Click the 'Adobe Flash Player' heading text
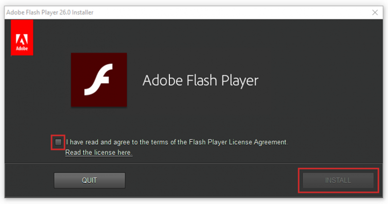The image size is (388, 204). click(x=200, y=80)
